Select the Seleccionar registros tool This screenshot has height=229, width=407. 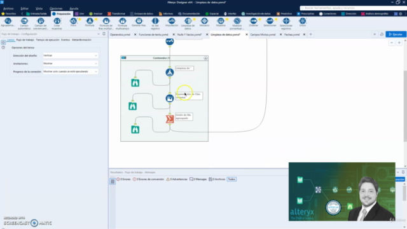click(x=286, y=24)
